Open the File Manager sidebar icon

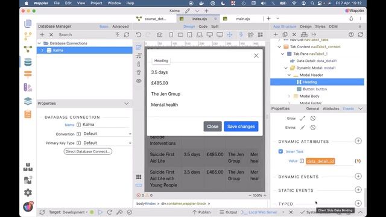click(x=28, y=24)
